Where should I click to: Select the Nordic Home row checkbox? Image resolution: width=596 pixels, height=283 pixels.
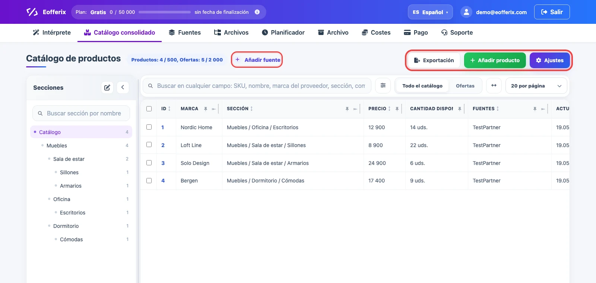point(149,127)
